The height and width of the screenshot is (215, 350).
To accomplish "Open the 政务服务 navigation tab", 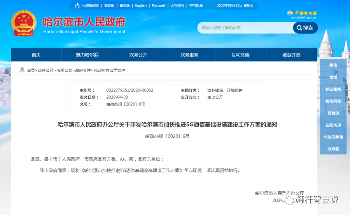I will [189, 55].
